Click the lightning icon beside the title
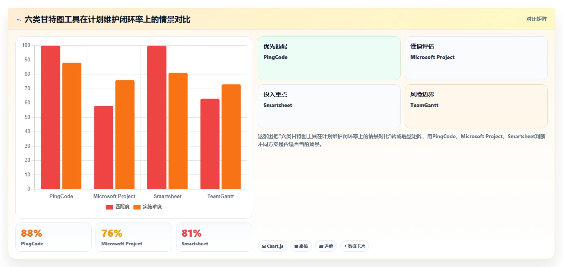This screenshot has width=563, height=267. click(19, 19)
